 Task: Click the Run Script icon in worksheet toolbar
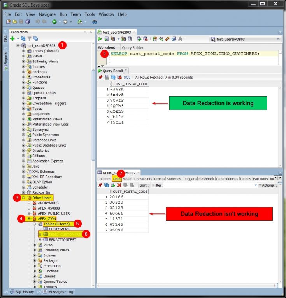[107, 39]
